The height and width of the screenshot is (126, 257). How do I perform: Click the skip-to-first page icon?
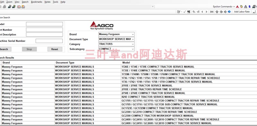[x=212, y=12]
